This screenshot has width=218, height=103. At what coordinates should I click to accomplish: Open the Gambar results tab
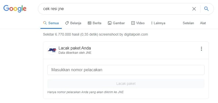(116, 23)
